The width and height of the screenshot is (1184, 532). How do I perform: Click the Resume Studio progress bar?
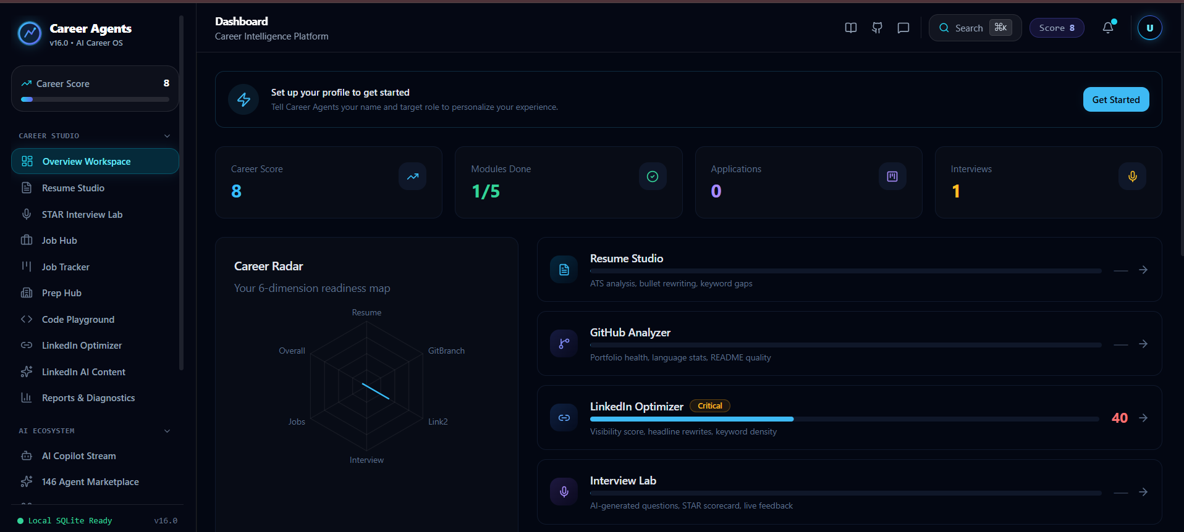(845, 271)
